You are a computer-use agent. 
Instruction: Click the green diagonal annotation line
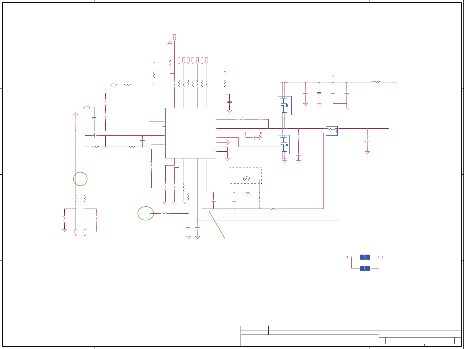217,225
